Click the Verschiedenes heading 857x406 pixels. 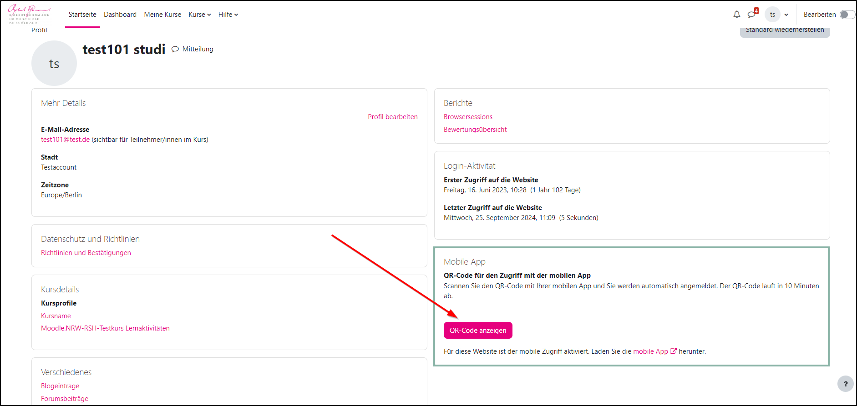(x=66, y=372)
